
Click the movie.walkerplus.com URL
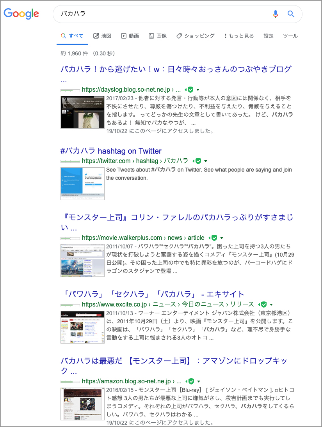143,238
